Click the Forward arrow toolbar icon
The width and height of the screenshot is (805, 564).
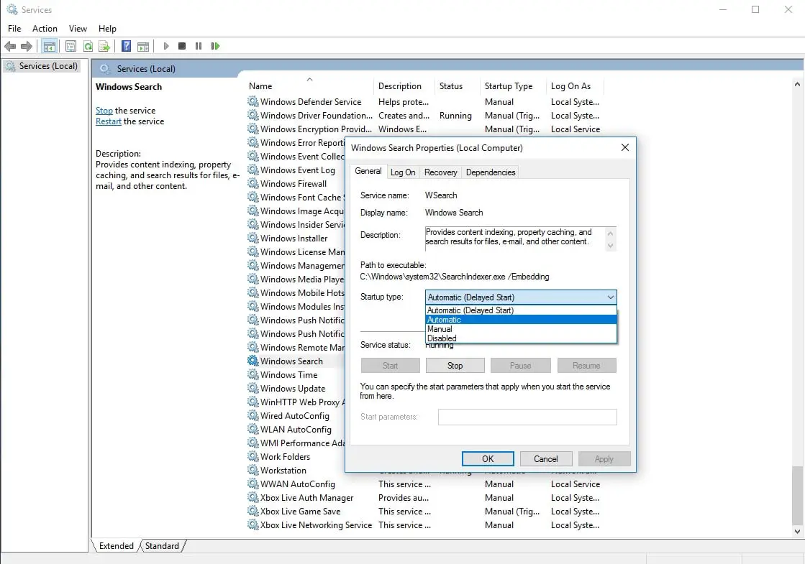tap(27, 46)
